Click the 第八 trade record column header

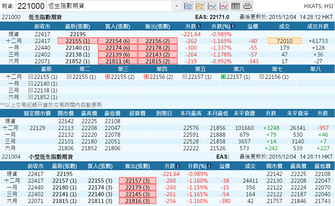[x=316, y=69]
